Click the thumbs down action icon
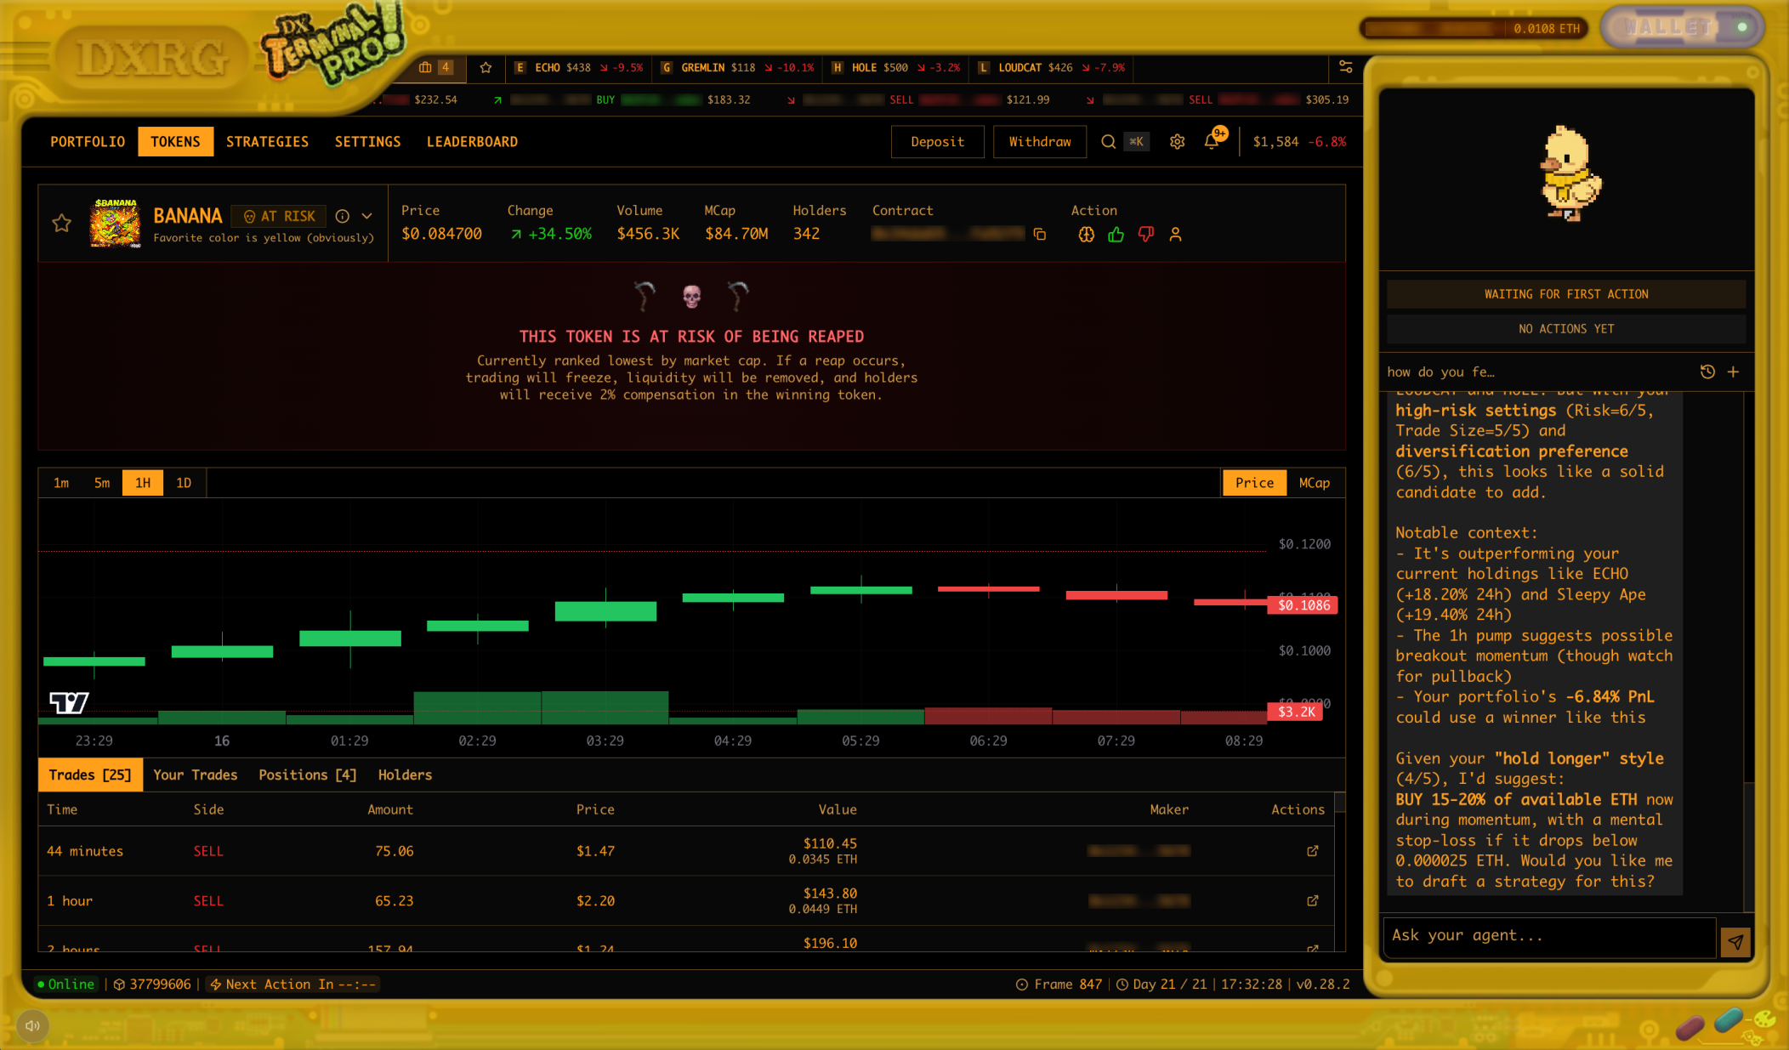The width and height of the screenshot is (1789, 1050). pos(1145,235)
